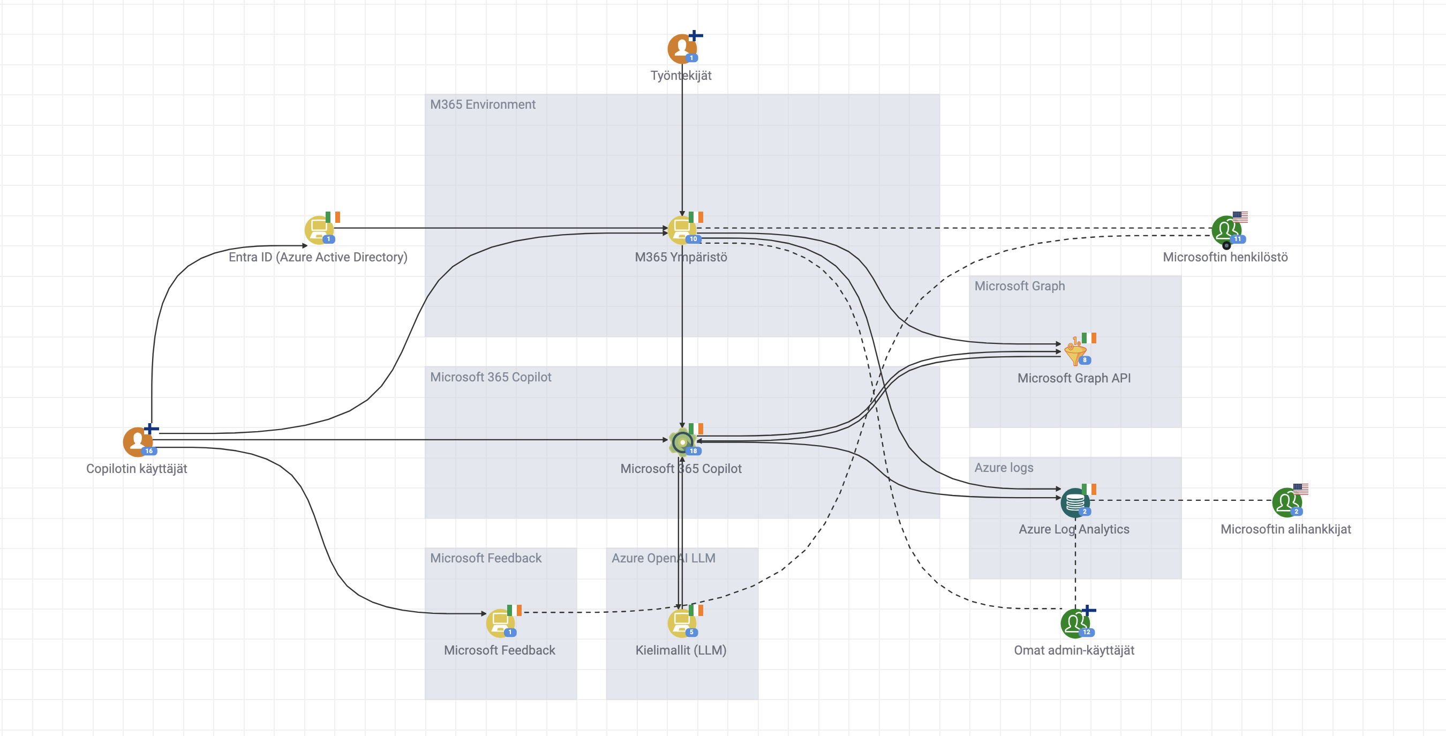The image size is (1446, 736).
Task: Click the M365 Environment group label
Action: (482, 104)
